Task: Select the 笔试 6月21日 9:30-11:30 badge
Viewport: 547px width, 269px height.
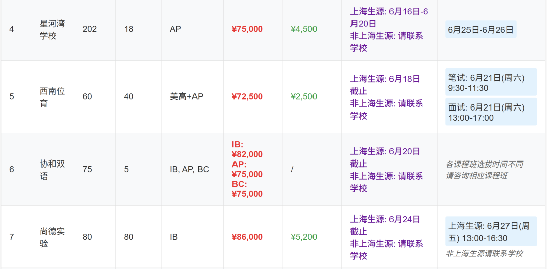Action: tap(491, 82)
